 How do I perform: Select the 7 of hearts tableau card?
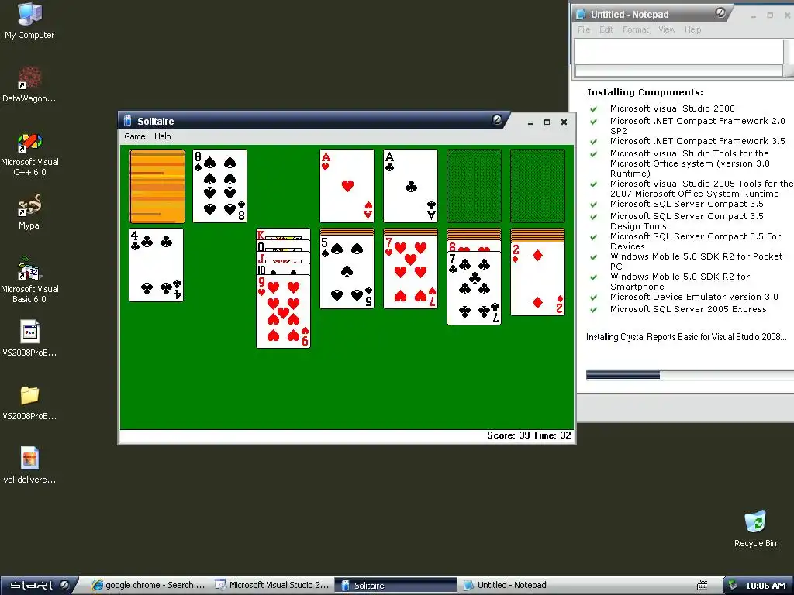point(411,272)
